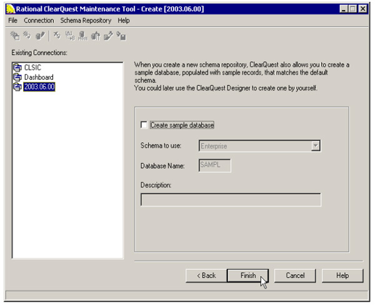Click the connection icon beside 2003.06.00
The height and width of the screenshot is (306, 375).
17,87
